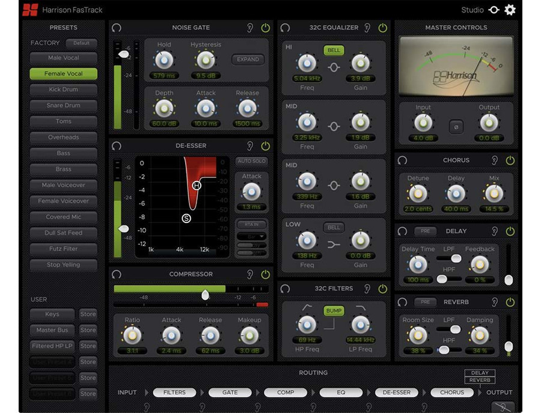Reset the Chorus section
The image size is (541, 413).
click(402, 161)
